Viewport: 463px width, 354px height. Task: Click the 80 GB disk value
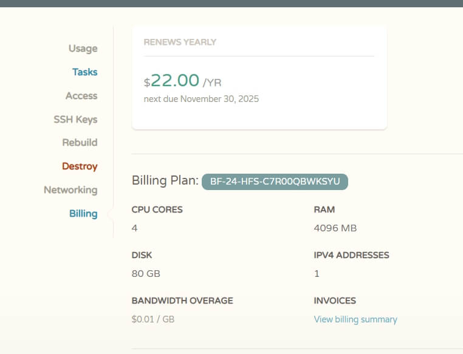146,274
